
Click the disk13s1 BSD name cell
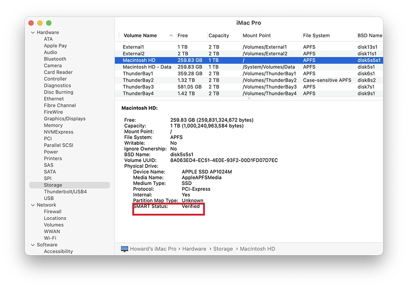tap(367, 47)
